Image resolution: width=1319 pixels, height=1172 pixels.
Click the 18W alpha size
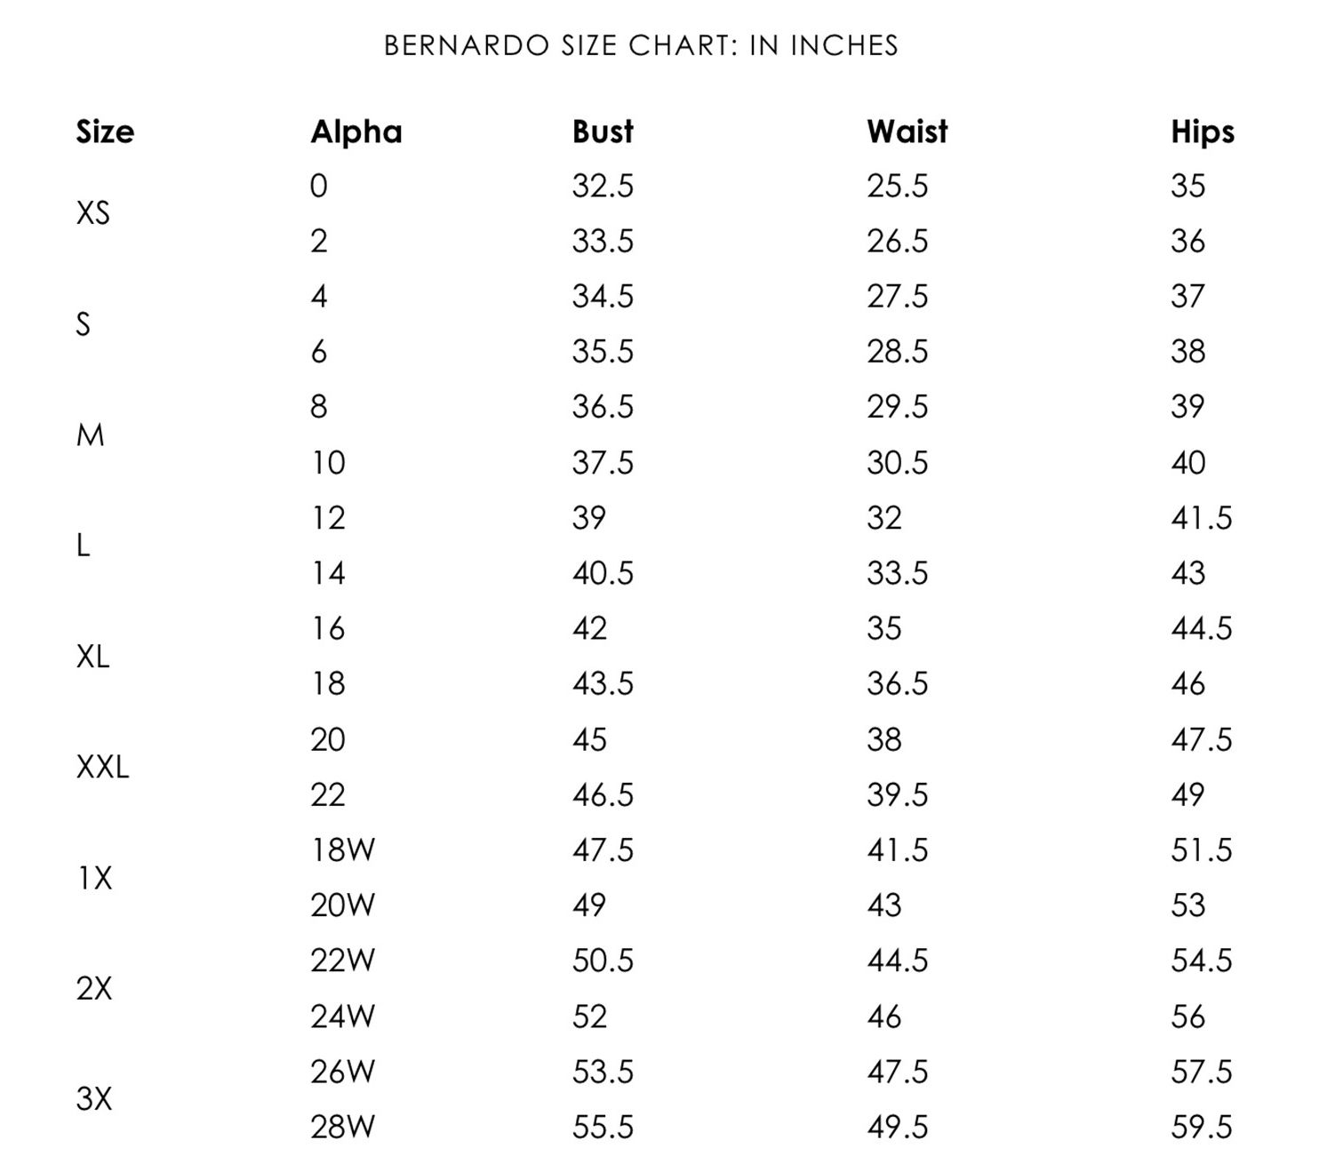point(342,849)
